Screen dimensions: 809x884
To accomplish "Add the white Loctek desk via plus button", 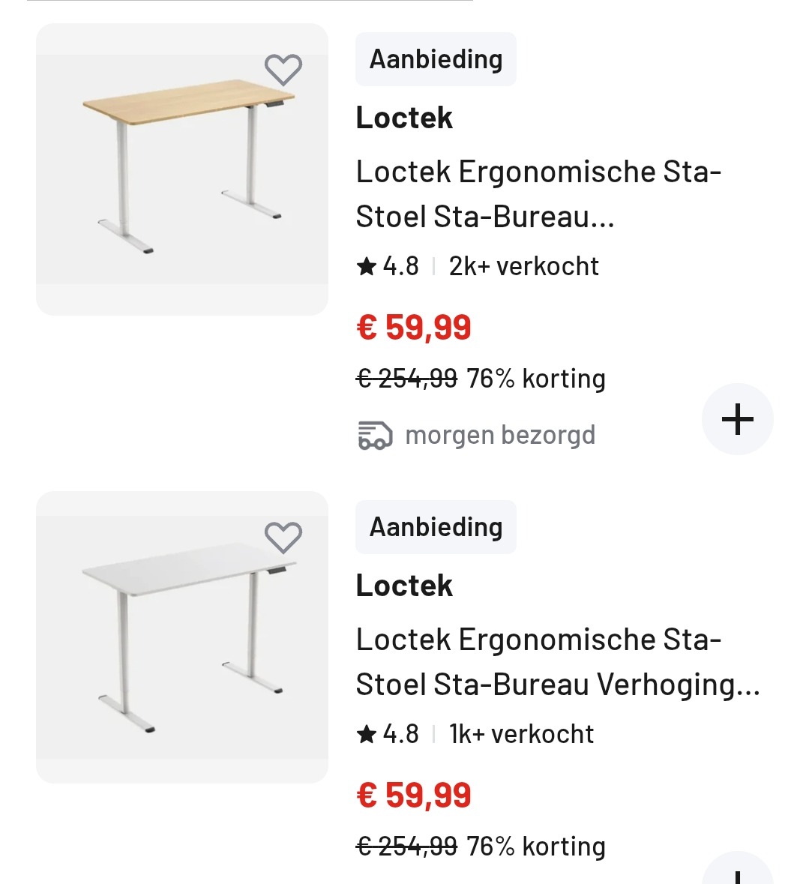I will pos(738,868).
